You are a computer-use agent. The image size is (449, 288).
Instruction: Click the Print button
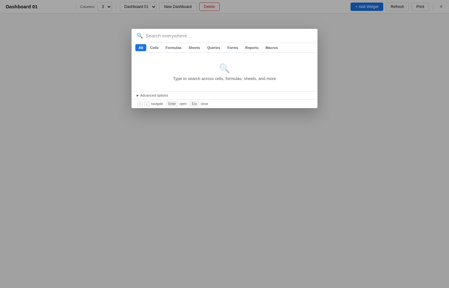(x=420, y=7)
